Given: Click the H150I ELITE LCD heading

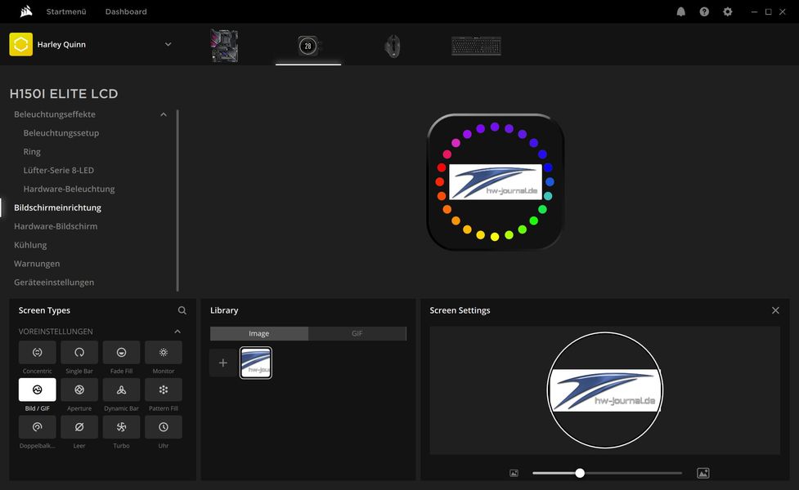Looking at the screenshot, I should 64,94.
